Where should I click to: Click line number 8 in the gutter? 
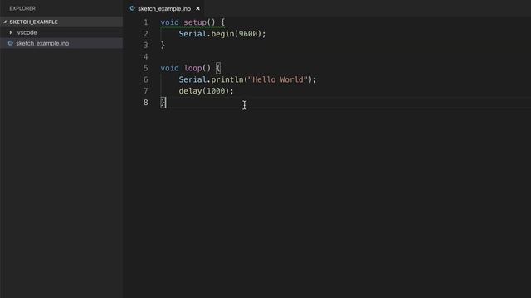(146, 103)
